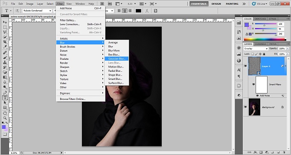The image size is (291, 155).
Task: Select the Zoom tool in toolbox
Action: click(5, 118)
